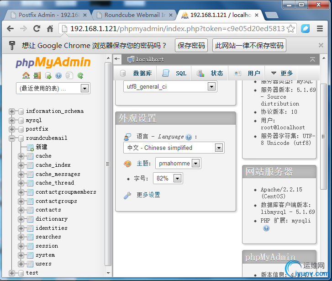Click the browser reload icon
332x281 pixels.
(x=37, y=28)
